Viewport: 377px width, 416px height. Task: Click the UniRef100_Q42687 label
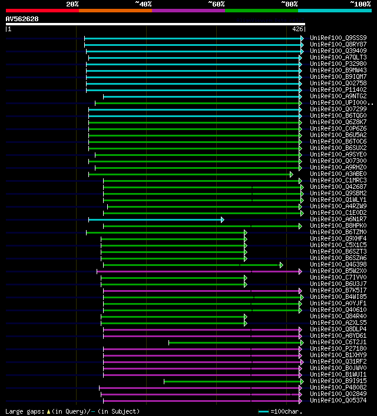tap(338, 187)
